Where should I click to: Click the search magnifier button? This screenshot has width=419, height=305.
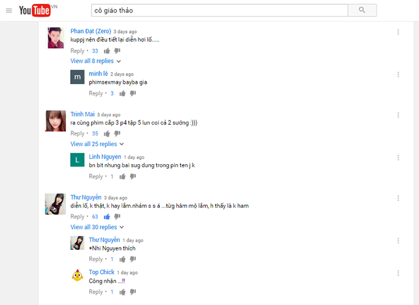tap(362, 10)
